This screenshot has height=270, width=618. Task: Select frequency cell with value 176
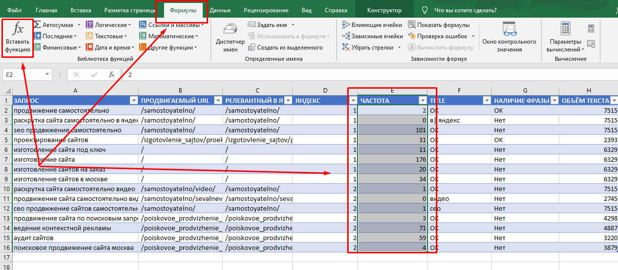(x=392, y=159)
